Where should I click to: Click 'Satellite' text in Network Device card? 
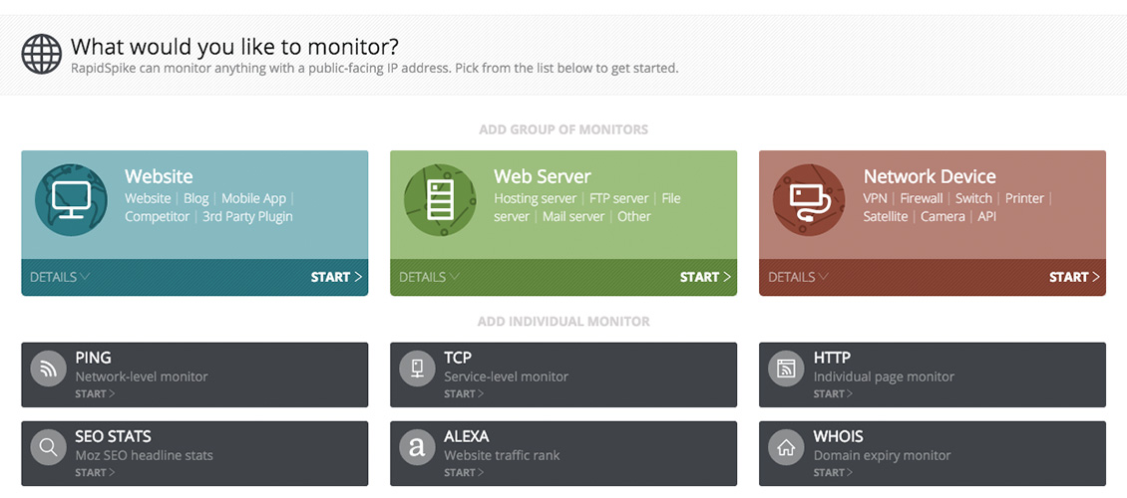coord(886,217)
